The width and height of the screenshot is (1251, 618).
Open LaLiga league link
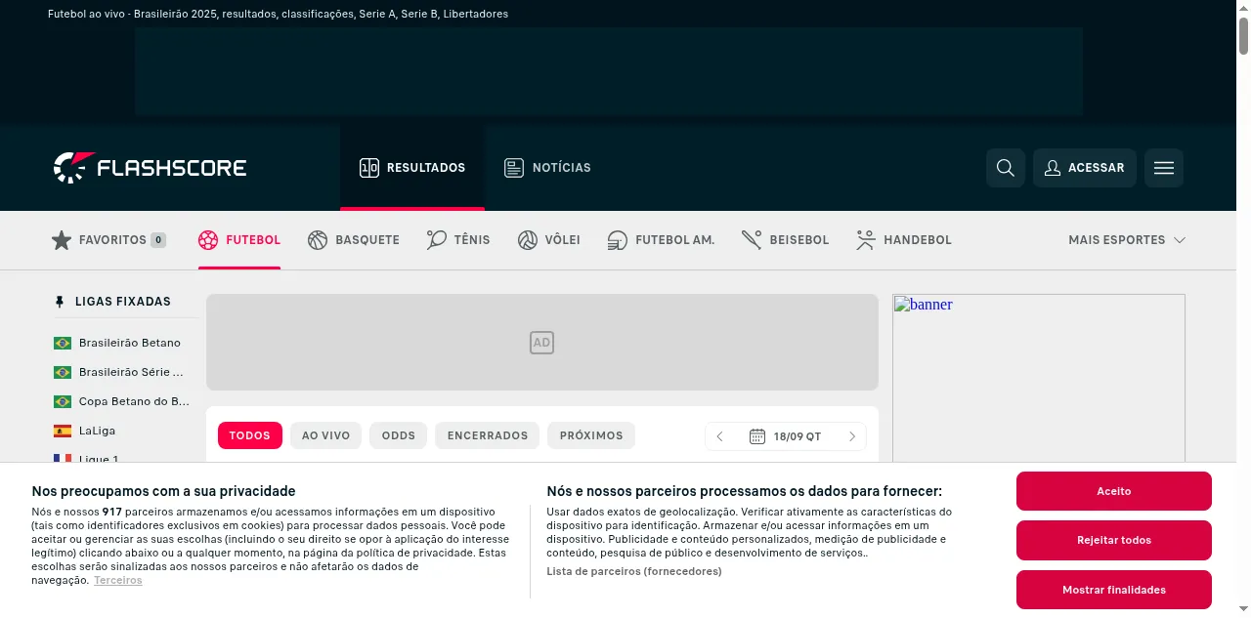[x=98, y=431]
